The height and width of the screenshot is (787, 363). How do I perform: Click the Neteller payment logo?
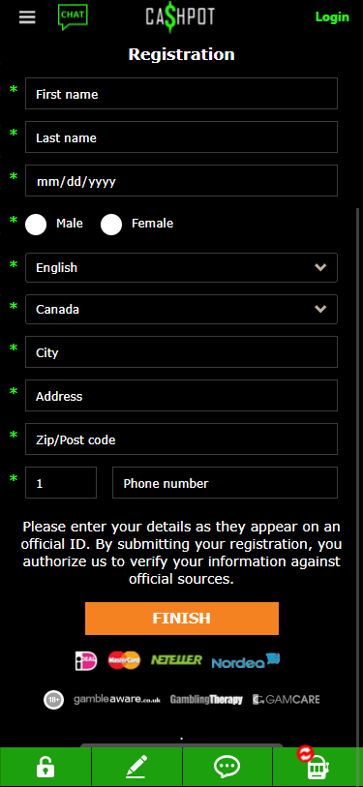pyautogui.click(x=176, y=659)
